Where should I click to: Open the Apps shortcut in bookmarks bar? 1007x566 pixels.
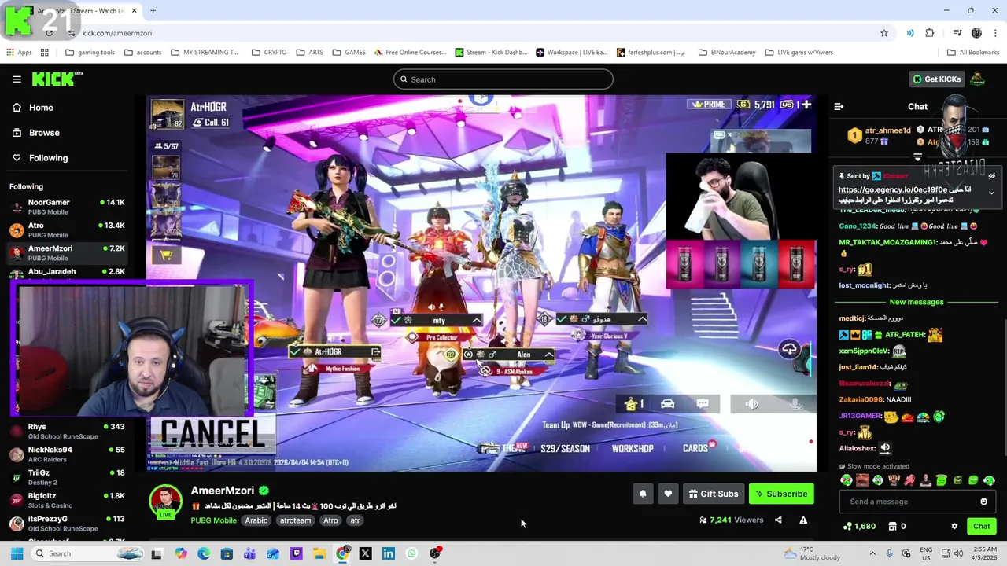point(19,53)
